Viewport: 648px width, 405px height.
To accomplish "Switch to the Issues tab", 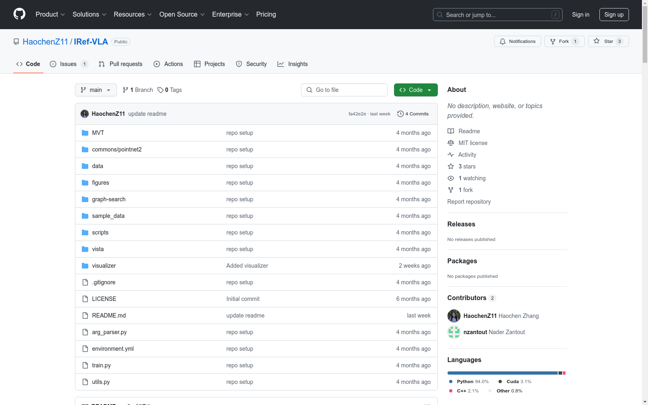I will 69,64.
